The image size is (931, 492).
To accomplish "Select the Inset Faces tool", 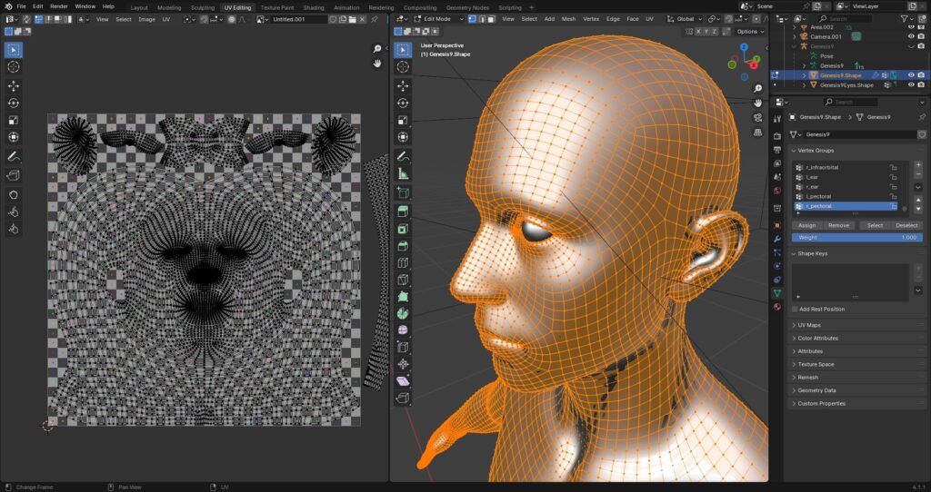I will [x=403, y=229].
